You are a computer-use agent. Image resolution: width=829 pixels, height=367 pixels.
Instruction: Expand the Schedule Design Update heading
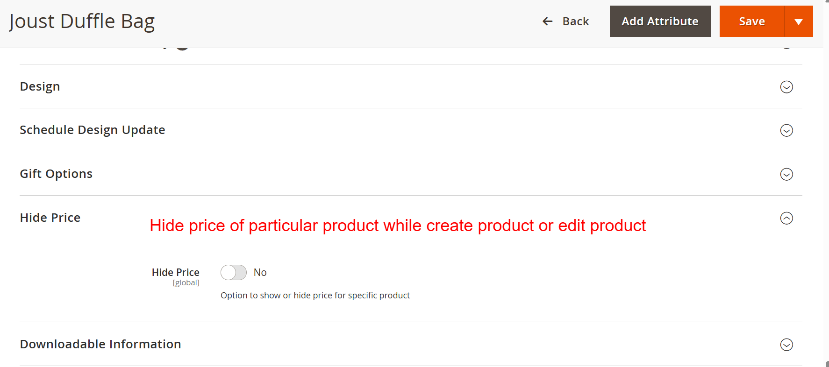pyautogui.click(x=93, y=130)
